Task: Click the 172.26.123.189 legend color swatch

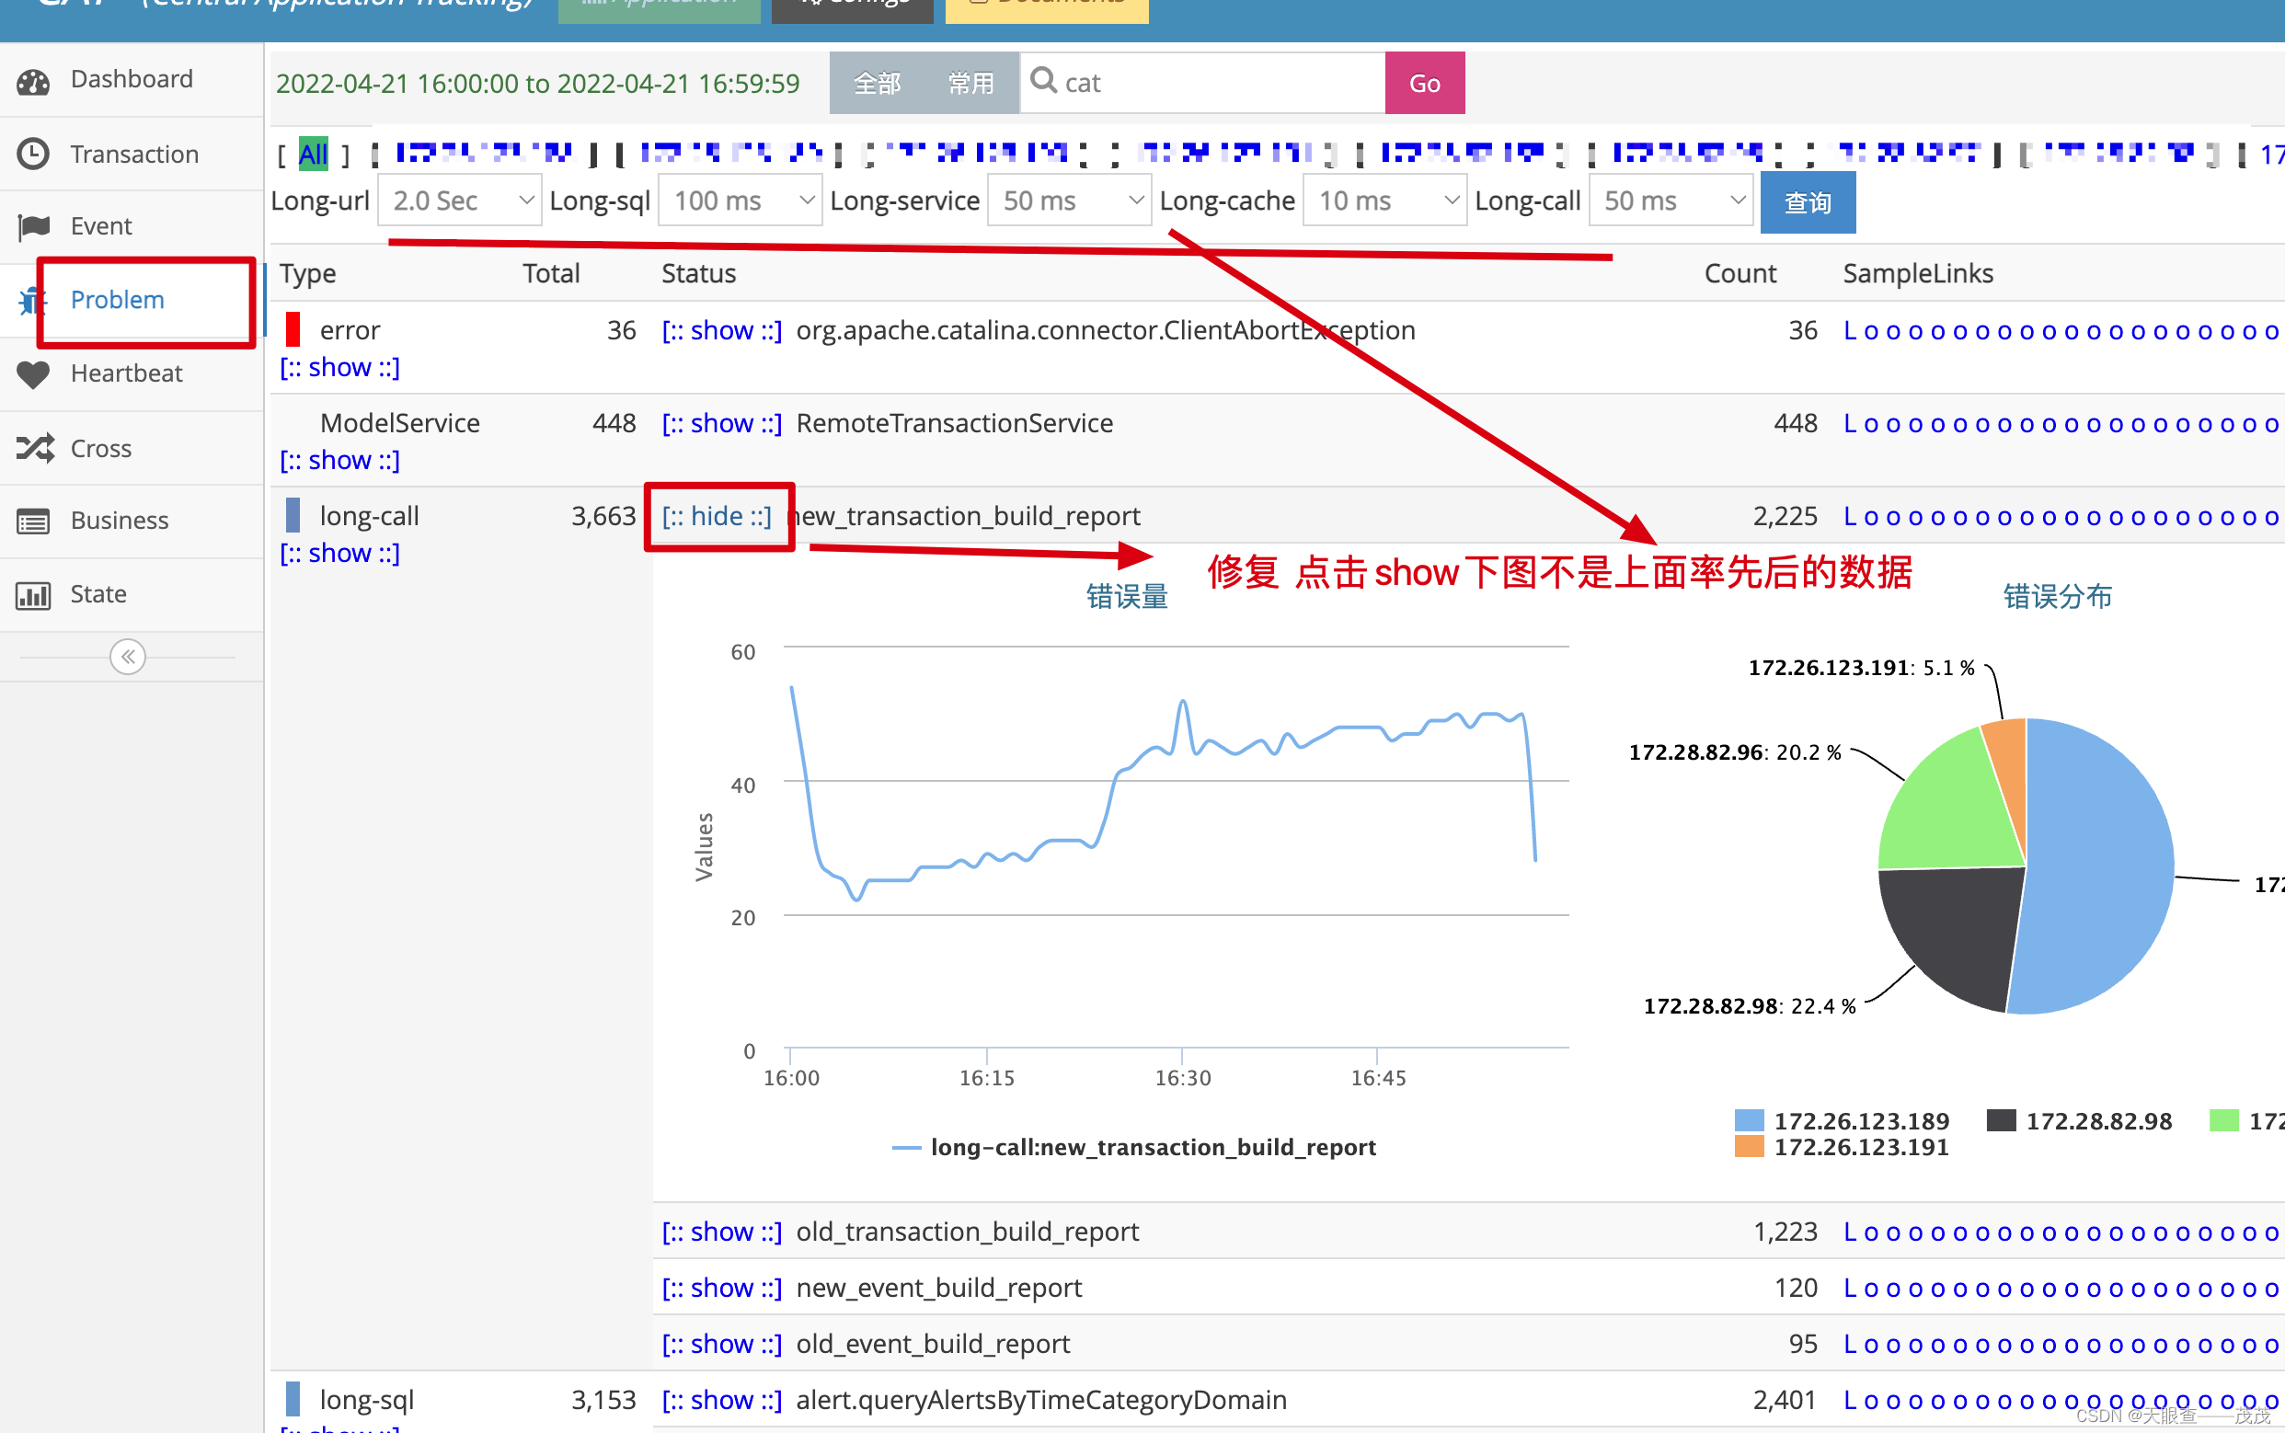Action: pyautogui.click(x=1749, y=1120)
